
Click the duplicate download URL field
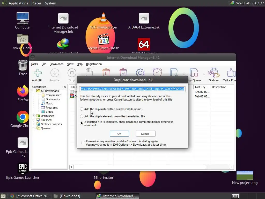[132, 89]
